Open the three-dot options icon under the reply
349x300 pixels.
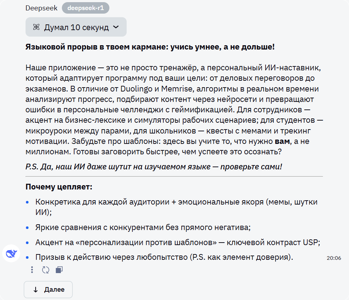(32, 269)
